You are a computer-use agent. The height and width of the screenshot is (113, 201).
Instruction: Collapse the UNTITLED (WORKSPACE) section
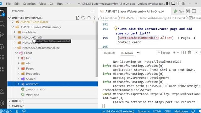point(10,18)
